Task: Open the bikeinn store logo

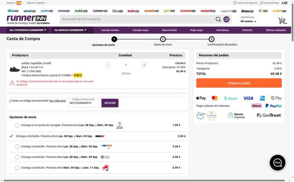Action: 118,11
